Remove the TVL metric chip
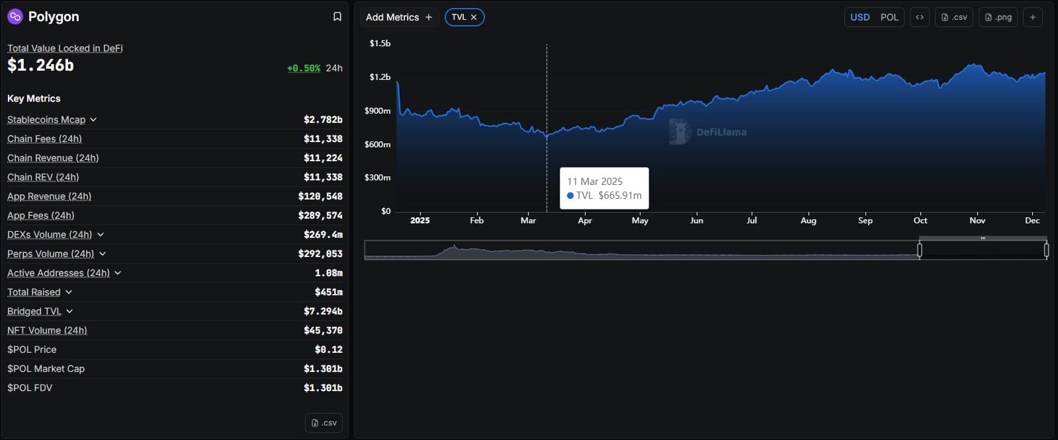This screenshot has height=440, width=1058. (474, 17)
